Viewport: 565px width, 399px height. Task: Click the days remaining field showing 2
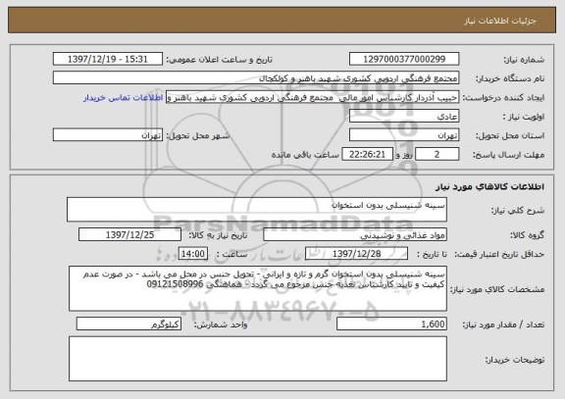[437, 155]
